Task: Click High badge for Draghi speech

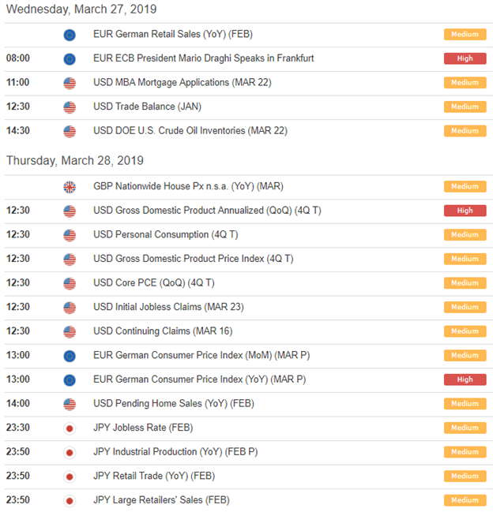Action: point(465,58)
